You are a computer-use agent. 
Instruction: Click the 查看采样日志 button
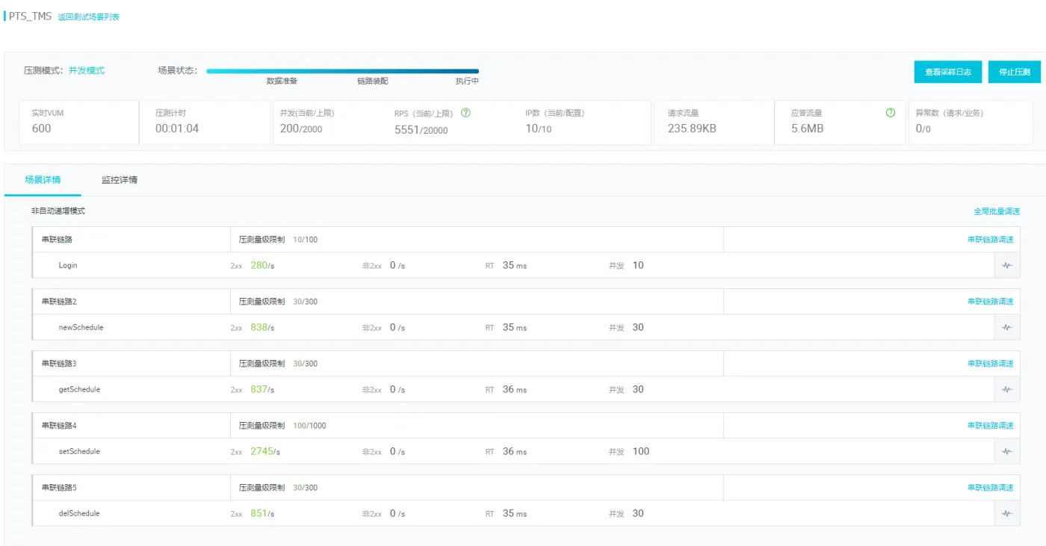coord(947,72)
